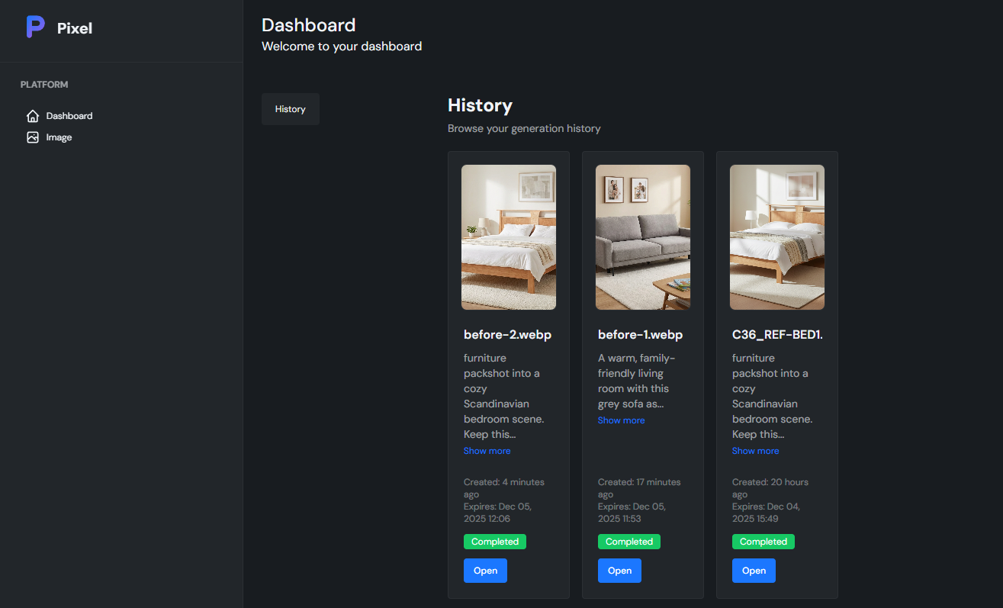This screenshot has width=1003, height=608.
Task: Show more of the before-2.webp description
Action: [x=487, y=450]
